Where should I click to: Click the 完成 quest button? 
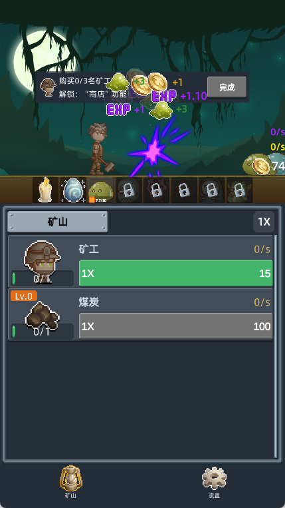(227, 87)
